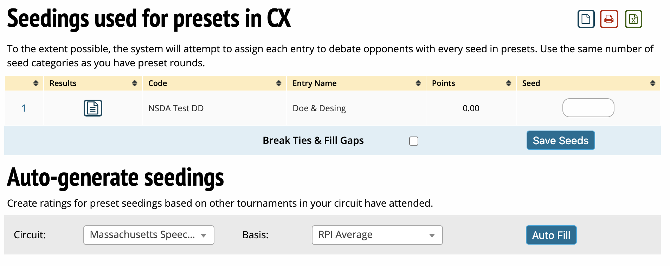
Task: Click the red print icon
Action: tap(609, 19)
